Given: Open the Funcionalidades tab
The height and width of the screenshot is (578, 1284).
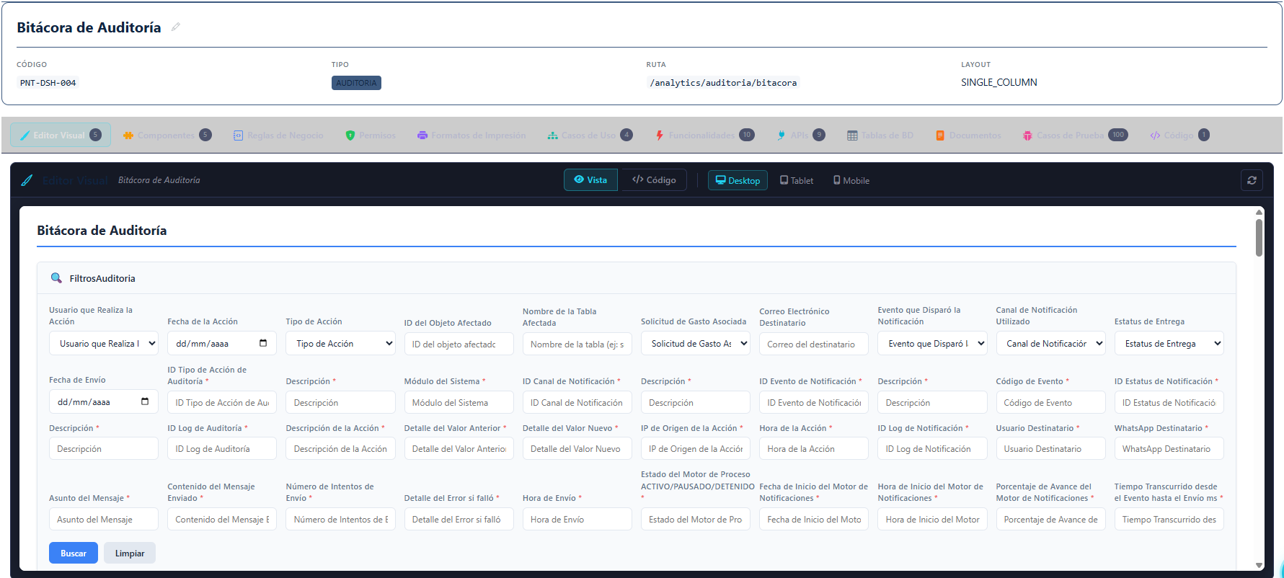Looking at the screenshot, I should tap(704, 135).
